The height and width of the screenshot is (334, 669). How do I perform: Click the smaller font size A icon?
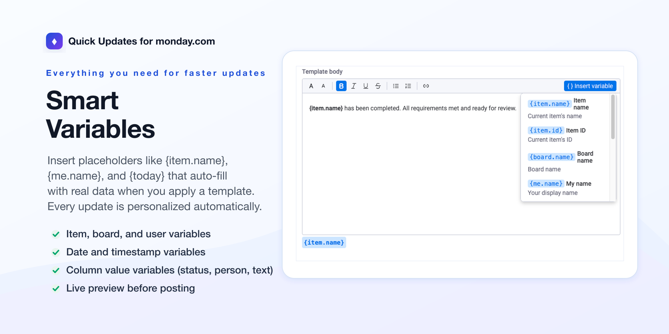click(323, 86)
